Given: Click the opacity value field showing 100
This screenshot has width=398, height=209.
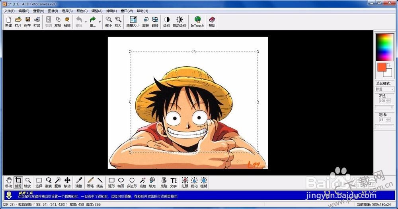Looking at the screenshot, I should pos(382,101).
